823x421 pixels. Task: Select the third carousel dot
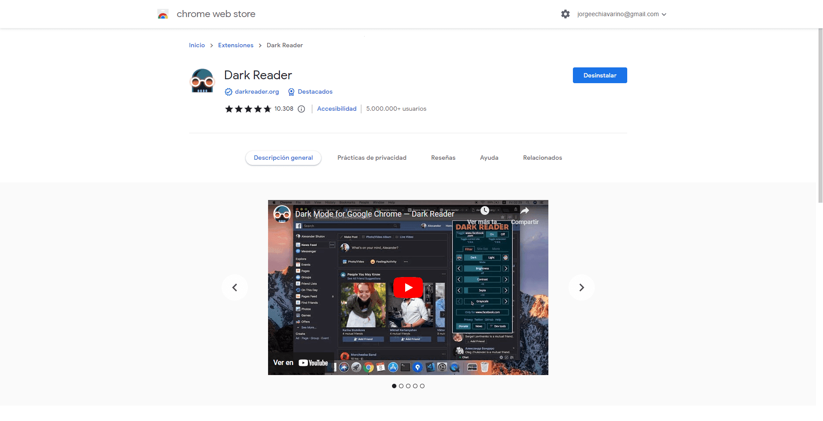click(408, 386)
